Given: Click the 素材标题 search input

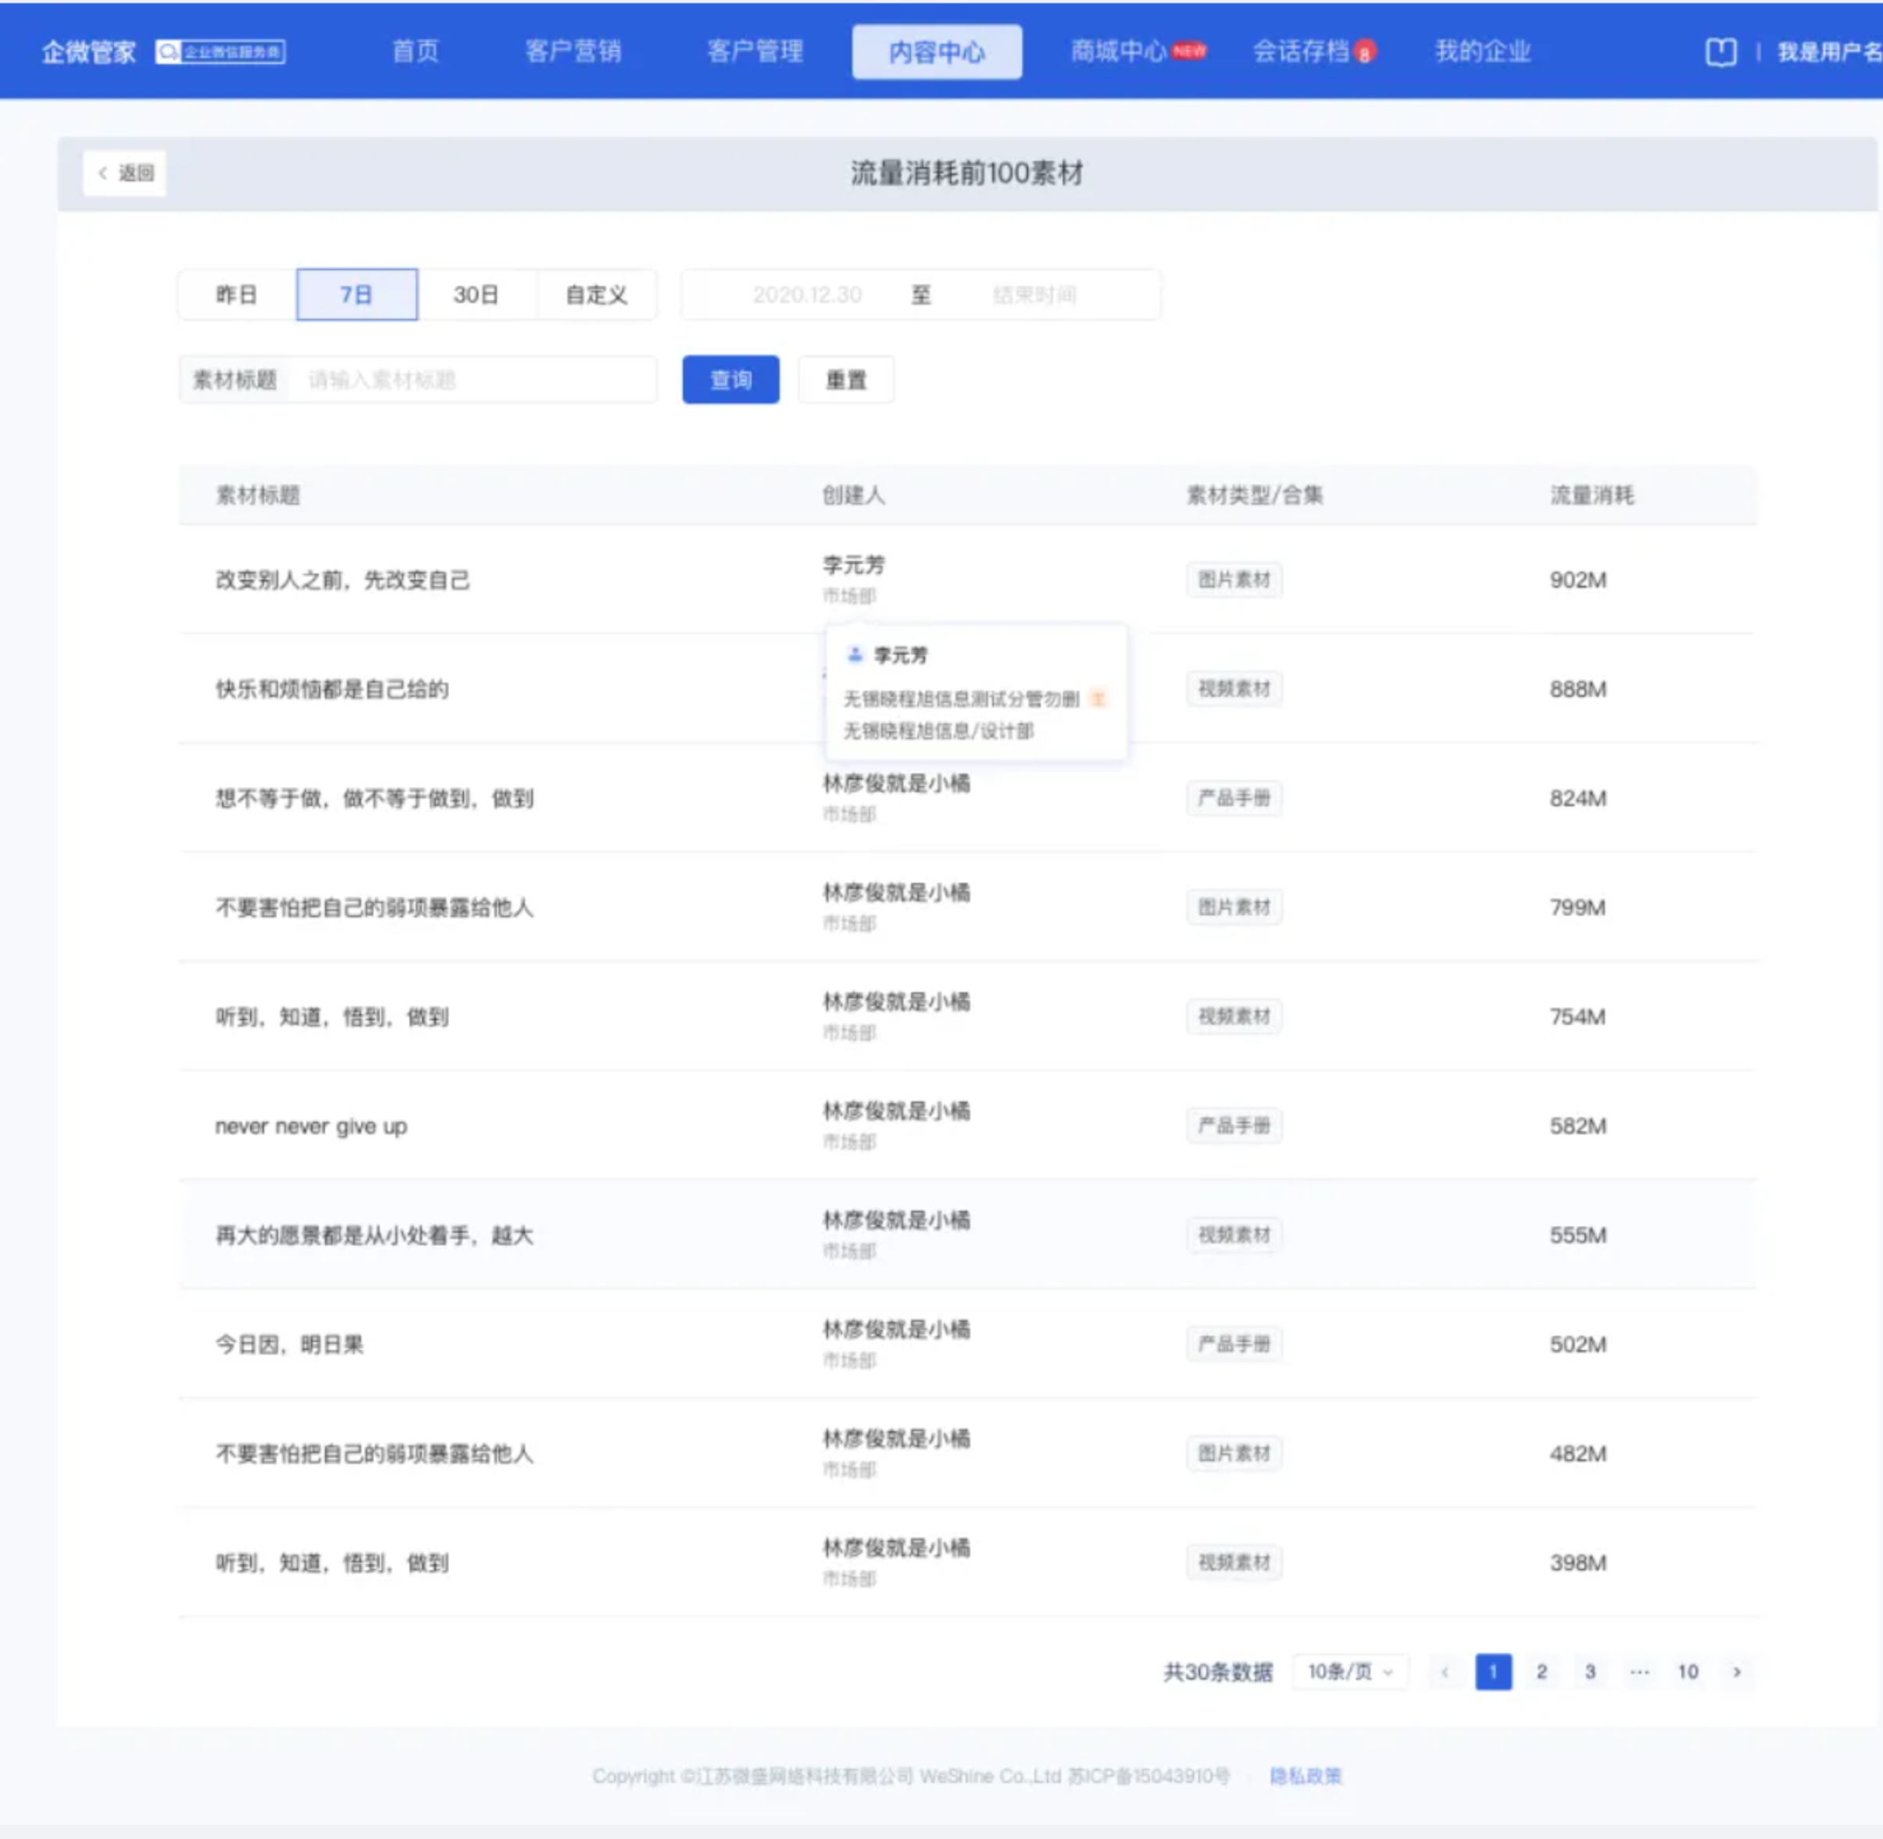Looking at the screenshot, I should click(473, 380).
